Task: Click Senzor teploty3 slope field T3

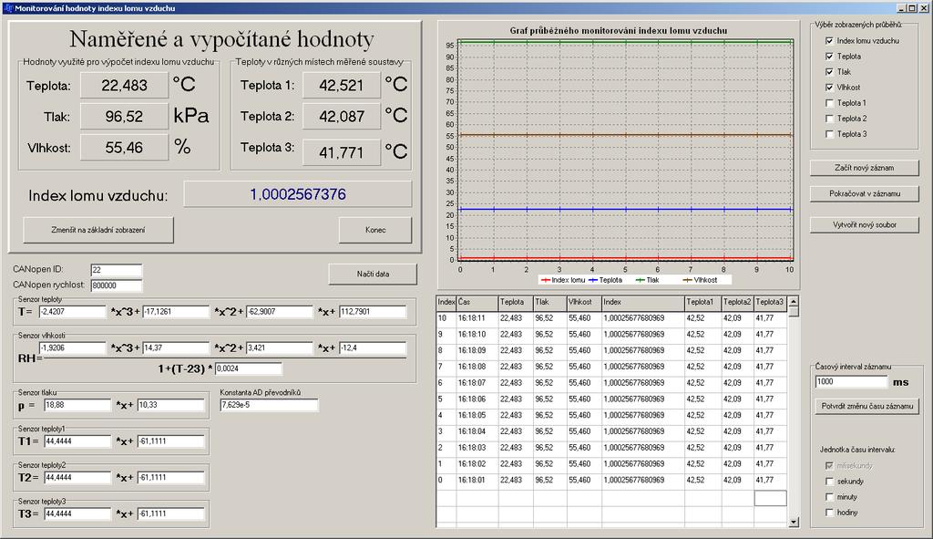Action: click(x=77, y=513)
